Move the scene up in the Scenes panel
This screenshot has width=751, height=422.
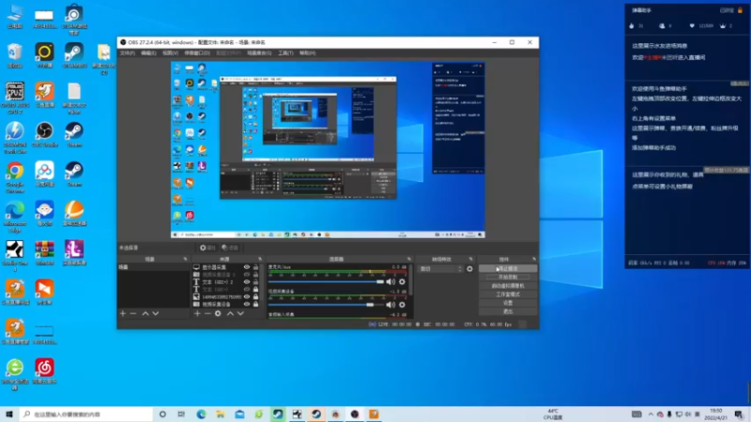point(146,313)
